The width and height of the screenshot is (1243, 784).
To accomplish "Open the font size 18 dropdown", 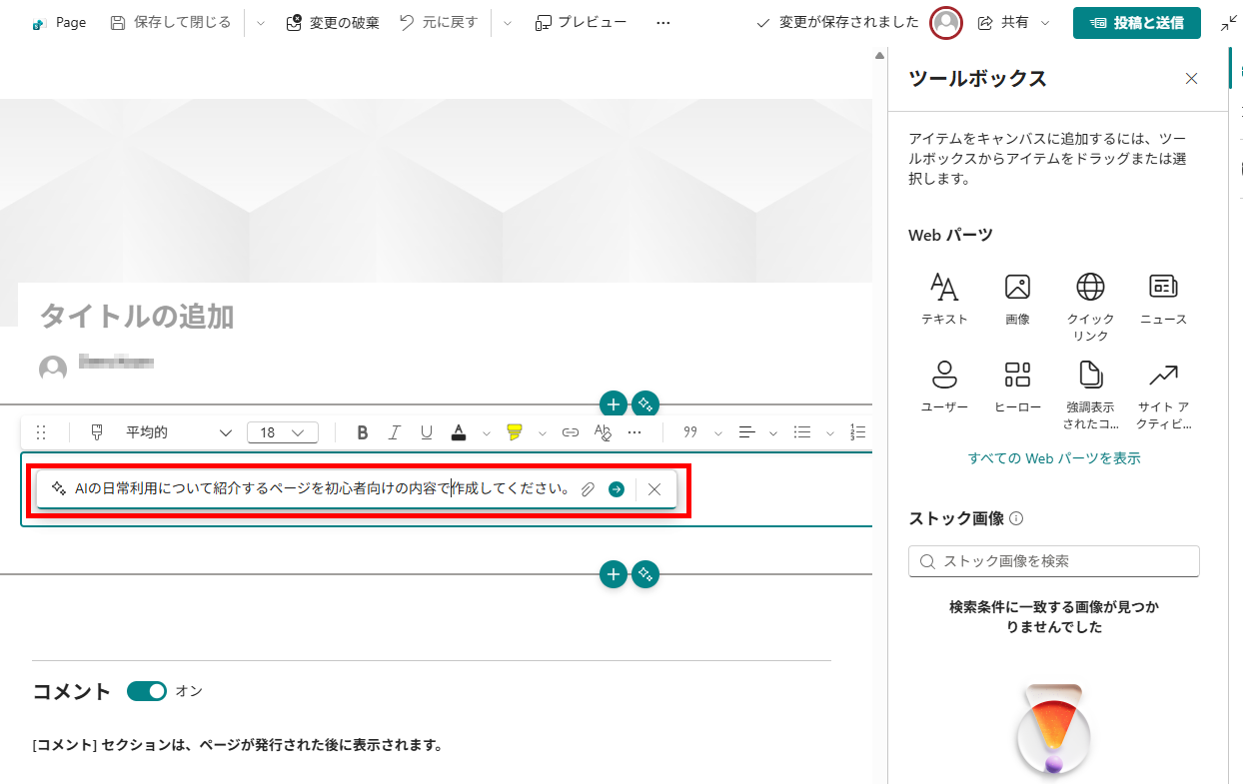I will (x=283, y=432).
